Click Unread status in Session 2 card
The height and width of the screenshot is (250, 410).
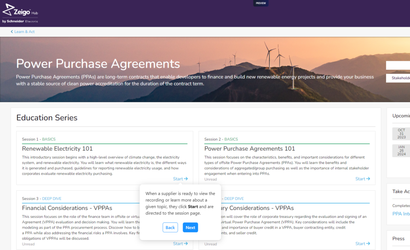coord(211,179)
